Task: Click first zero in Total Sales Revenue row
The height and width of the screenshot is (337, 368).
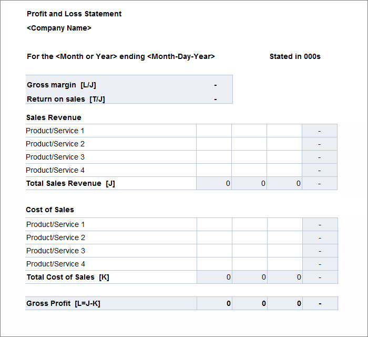Action: 228,183
